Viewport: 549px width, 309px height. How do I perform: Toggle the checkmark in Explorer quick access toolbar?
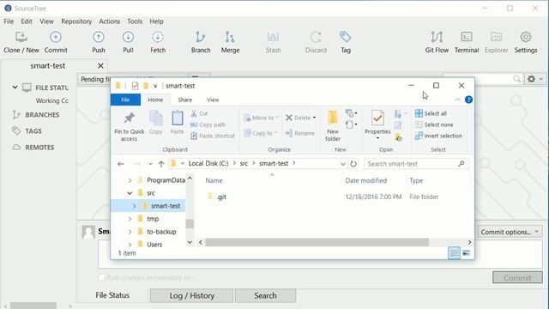[x=135, y=86]
